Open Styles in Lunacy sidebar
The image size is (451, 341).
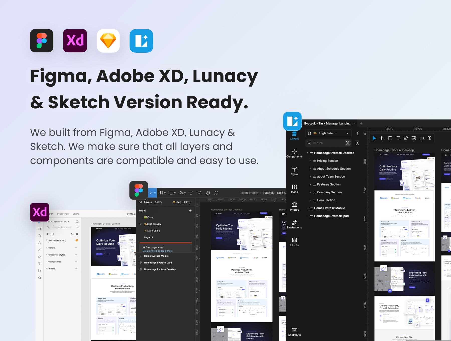click(294, 171)
